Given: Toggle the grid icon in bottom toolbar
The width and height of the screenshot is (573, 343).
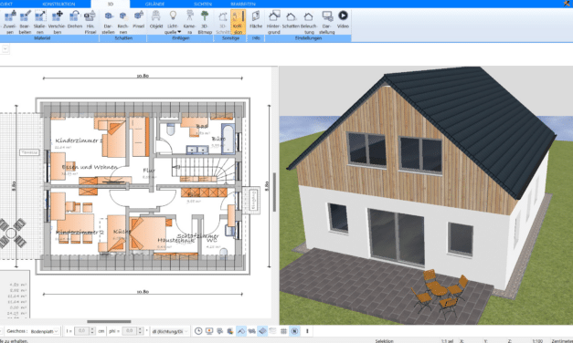Looking at the screenshot, I should click(283, 331).
